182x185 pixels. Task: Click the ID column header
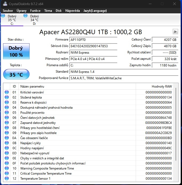coord(14,86)
